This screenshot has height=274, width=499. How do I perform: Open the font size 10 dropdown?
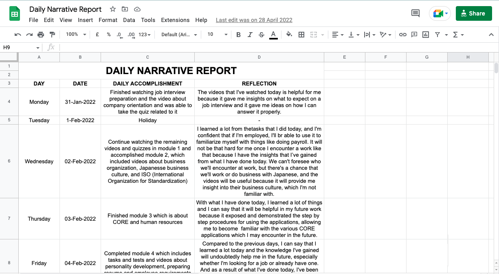(x=217, y=35)
